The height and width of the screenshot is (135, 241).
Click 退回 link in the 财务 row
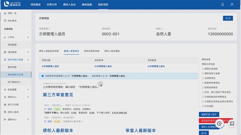(x=49, y=121)
